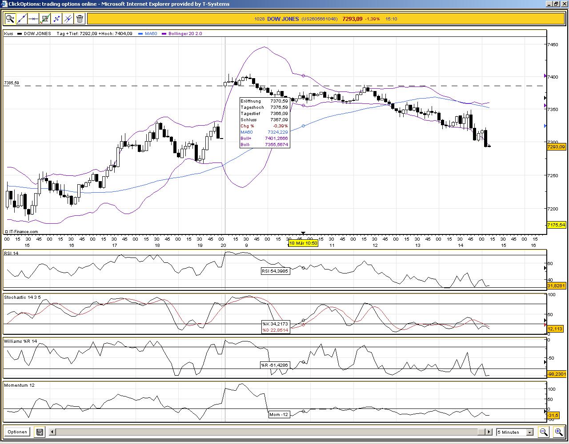Image resolution: width=569 pixels, height=444 pixels.
Task: Click the RSI 54,3985 value box
Action: (275, 271)
